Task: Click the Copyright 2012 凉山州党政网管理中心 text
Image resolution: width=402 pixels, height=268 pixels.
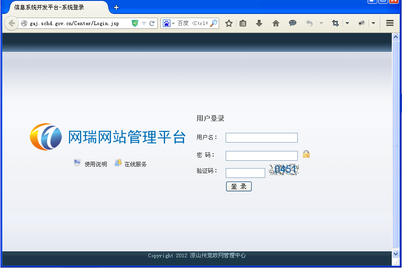Action: (x=197, y=255)
